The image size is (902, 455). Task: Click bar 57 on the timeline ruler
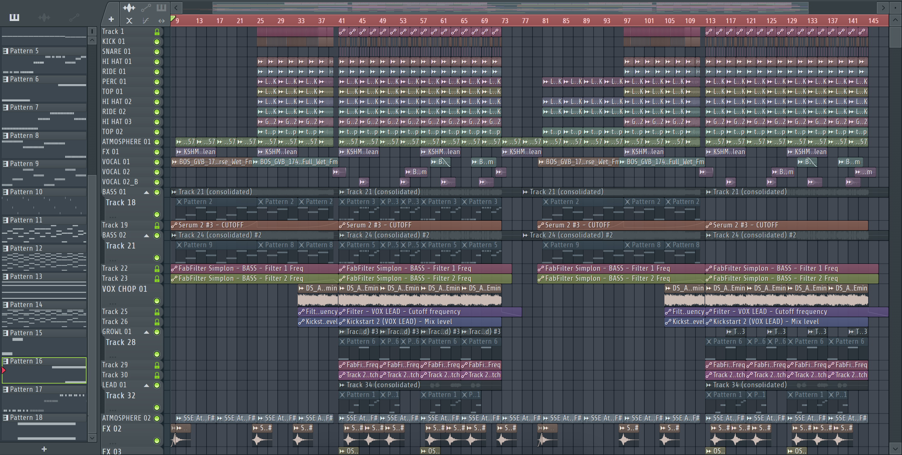[x=423, y=21]
